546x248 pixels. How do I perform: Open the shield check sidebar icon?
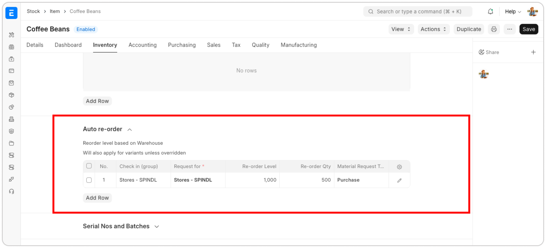click(12, 131)
